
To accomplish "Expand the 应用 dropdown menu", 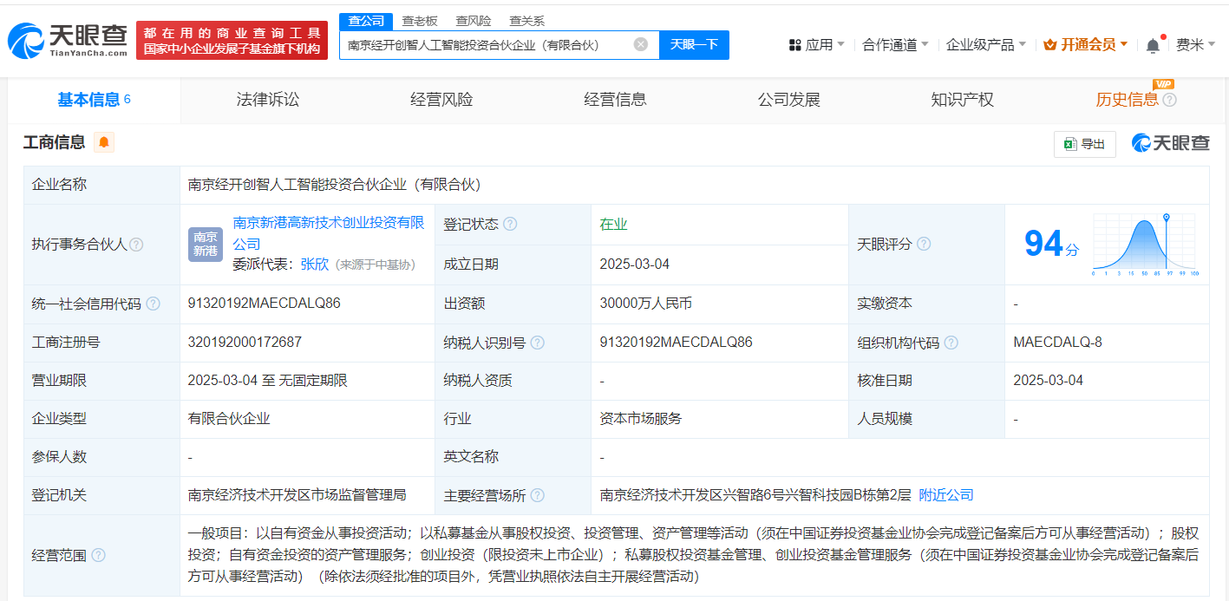I will [817, 45].
